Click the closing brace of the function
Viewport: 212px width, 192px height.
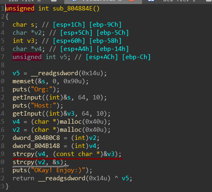pyautogui.click(x=7, y=187)
